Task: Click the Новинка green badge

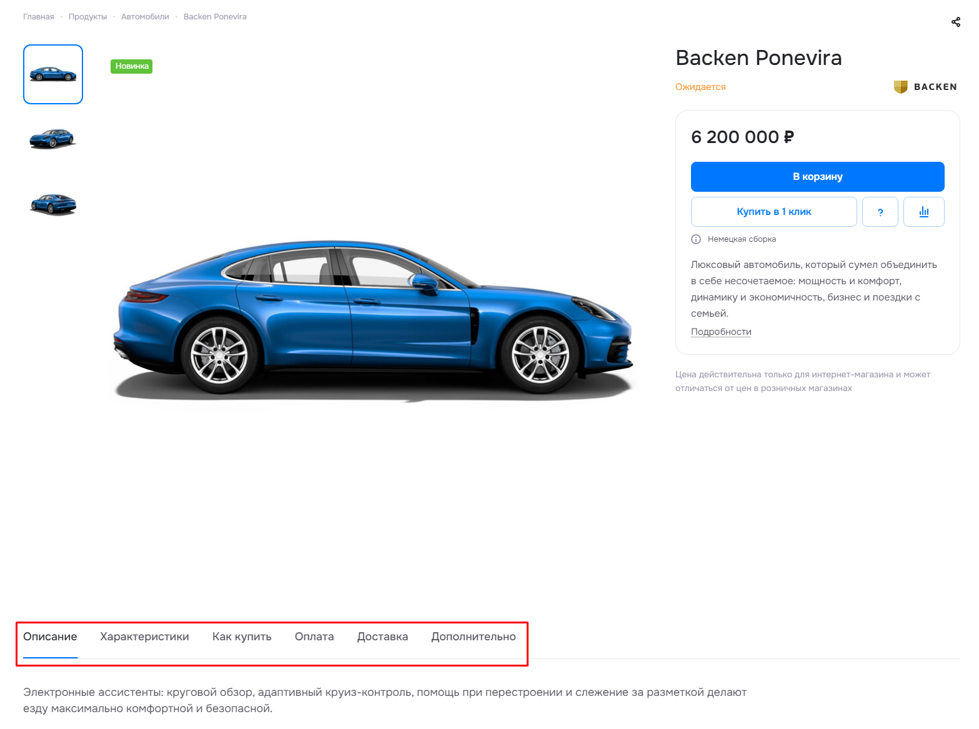Action: pos(131,66)
